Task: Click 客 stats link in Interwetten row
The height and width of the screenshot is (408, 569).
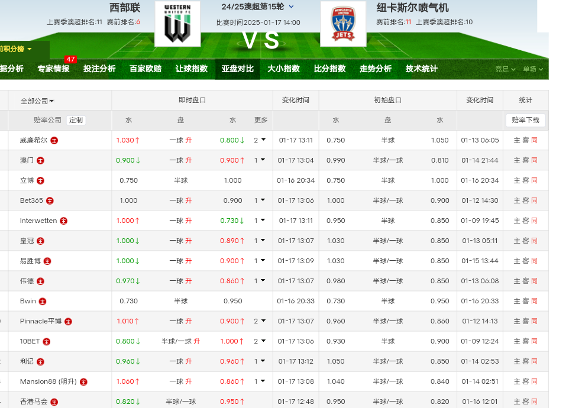Action: 525,221
